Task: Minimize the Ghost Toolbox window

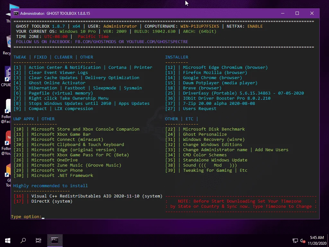Action: point(283,14)
